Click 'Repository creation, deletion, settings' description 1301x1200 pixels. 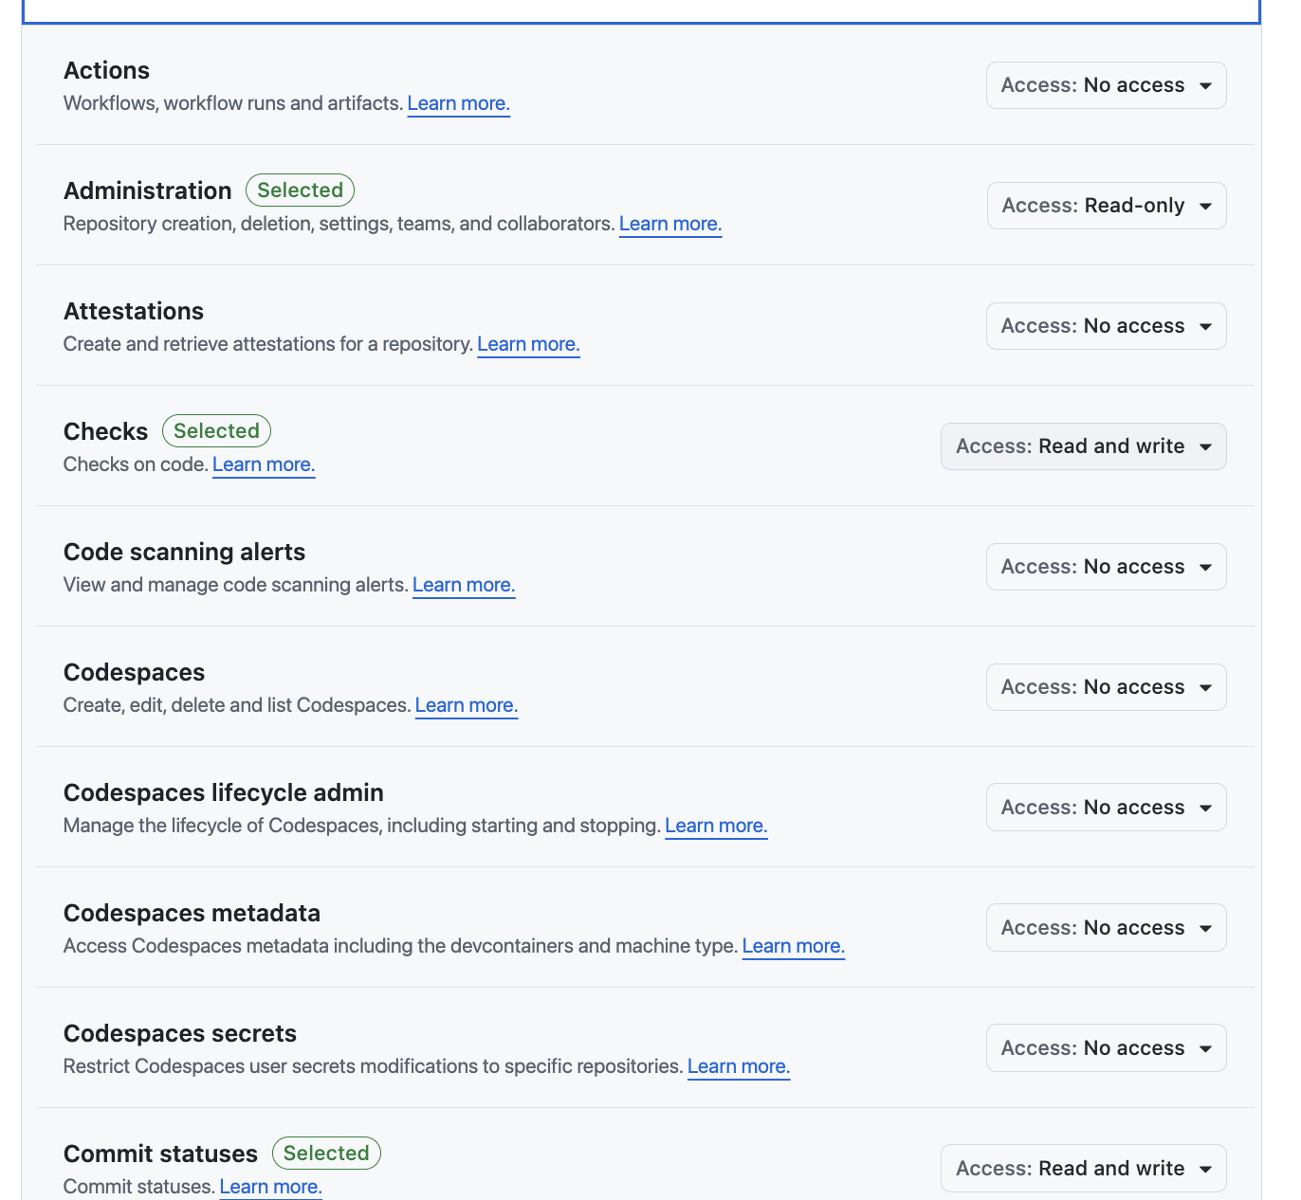coord(339,224)
